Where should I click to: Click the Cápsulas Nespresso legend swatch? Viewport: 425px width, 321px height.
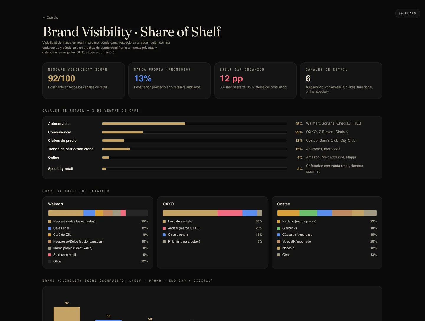(x=279, y=235)
